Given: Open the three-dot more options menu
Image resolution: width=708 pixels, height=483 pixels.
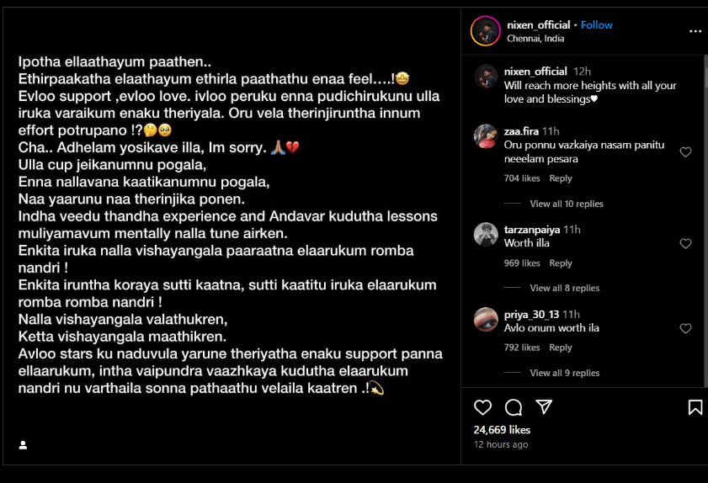Looking at the screenshot, I should [x=695, y=31].
